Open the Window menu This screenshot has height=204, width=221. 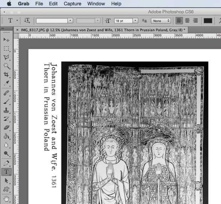[96, 4]
